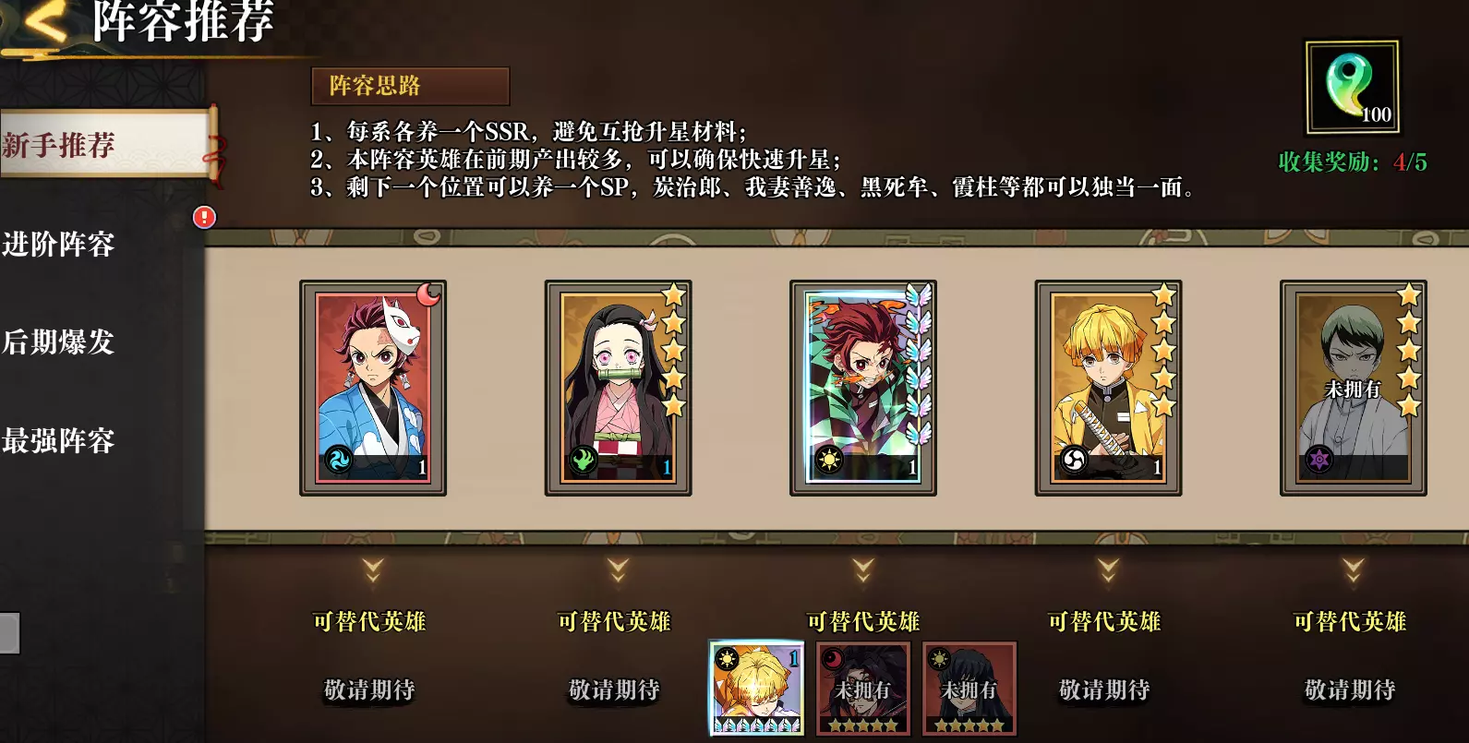Select the SP Tanjiro checkered haori card
The width and height of the screenshot is (1469, 743).
(863, 388)
